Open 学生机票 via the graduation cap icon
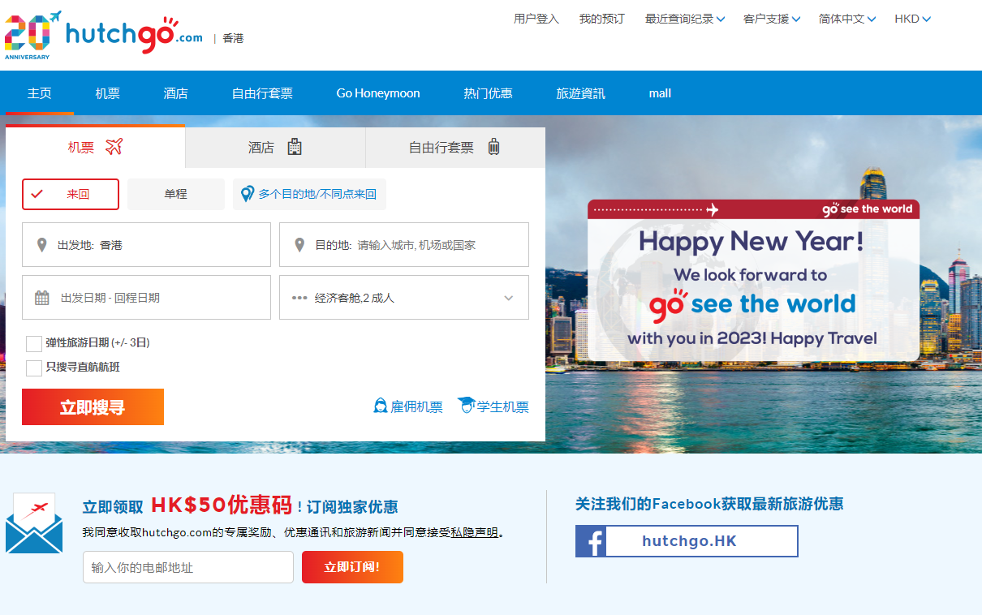 tap(466, 405)
